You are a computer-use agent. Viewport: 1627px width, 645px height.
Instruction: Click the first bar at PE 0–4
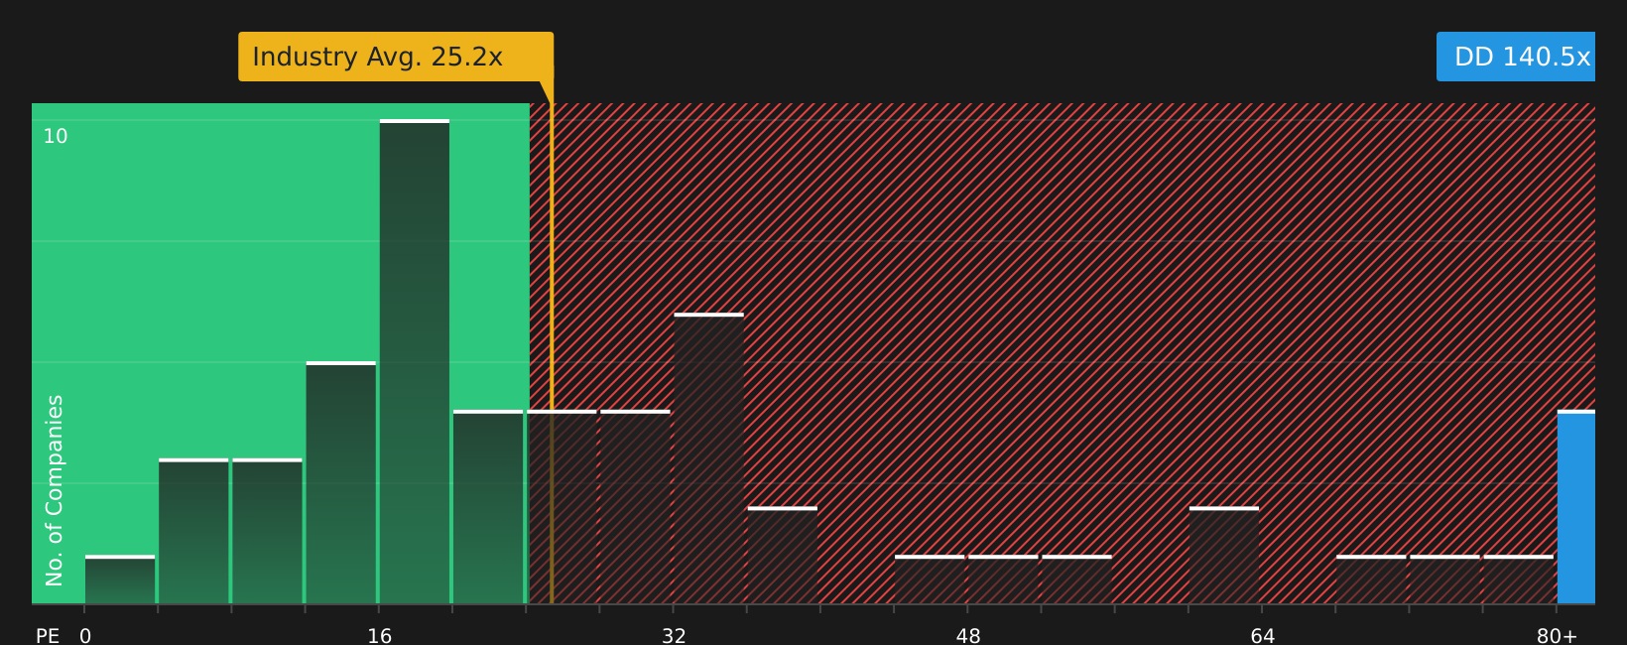120,580
